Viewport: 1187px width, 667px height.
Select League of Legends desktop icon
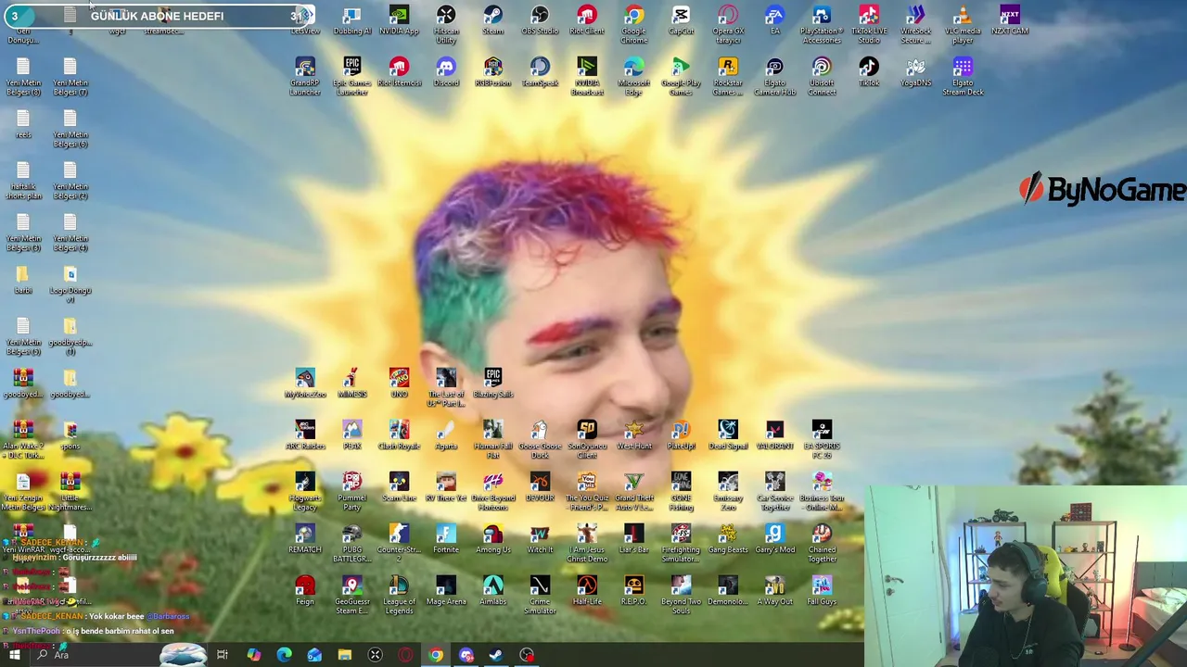[x=399, y=595]
